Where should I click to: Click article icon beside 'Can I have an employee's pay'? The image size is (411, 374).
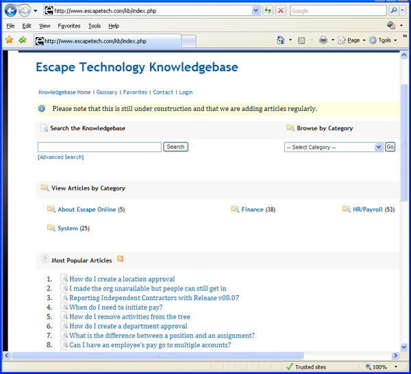click(x=64, y=344)
